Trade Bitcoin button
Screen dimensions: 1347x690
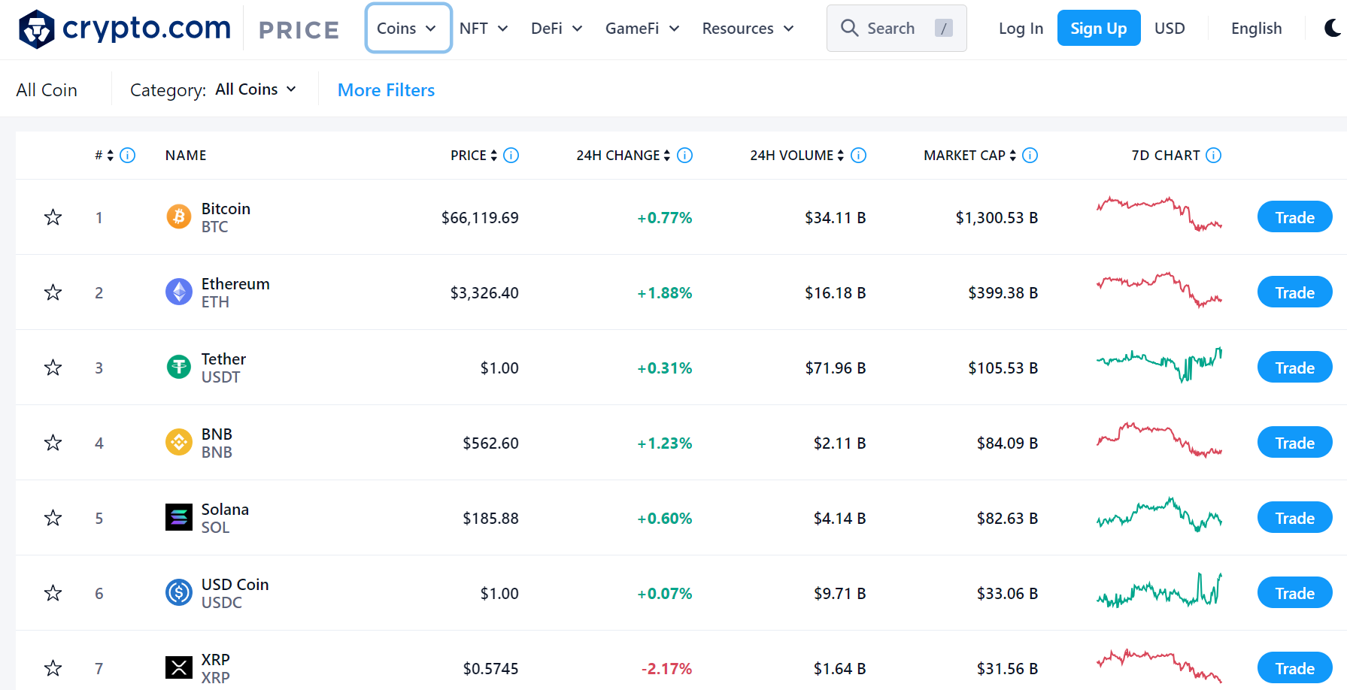click(1294, 217)
